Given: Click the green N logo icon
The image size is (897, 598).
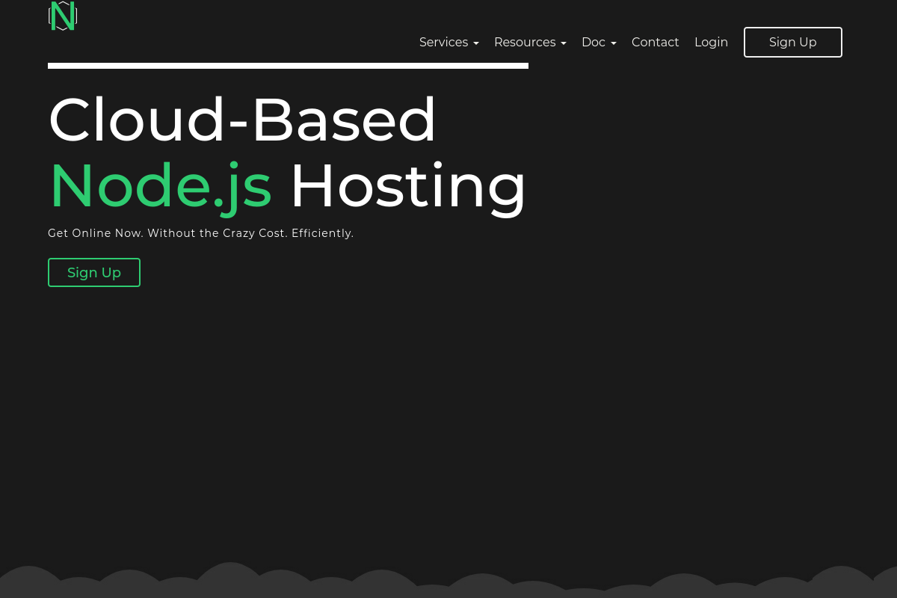Looking at the screenshot, I should (63, 16).
